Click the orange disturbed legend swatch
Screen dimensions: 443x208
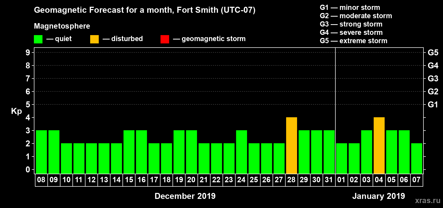(94, 39)
